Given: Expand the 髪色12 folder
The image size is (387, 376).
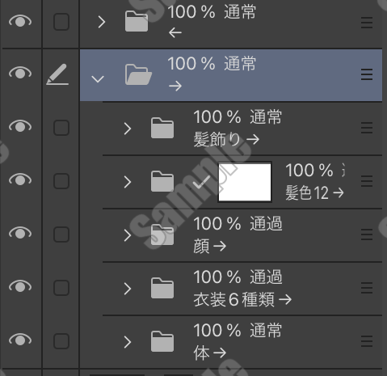Looking at the screenshot, I should coord(128,182).
